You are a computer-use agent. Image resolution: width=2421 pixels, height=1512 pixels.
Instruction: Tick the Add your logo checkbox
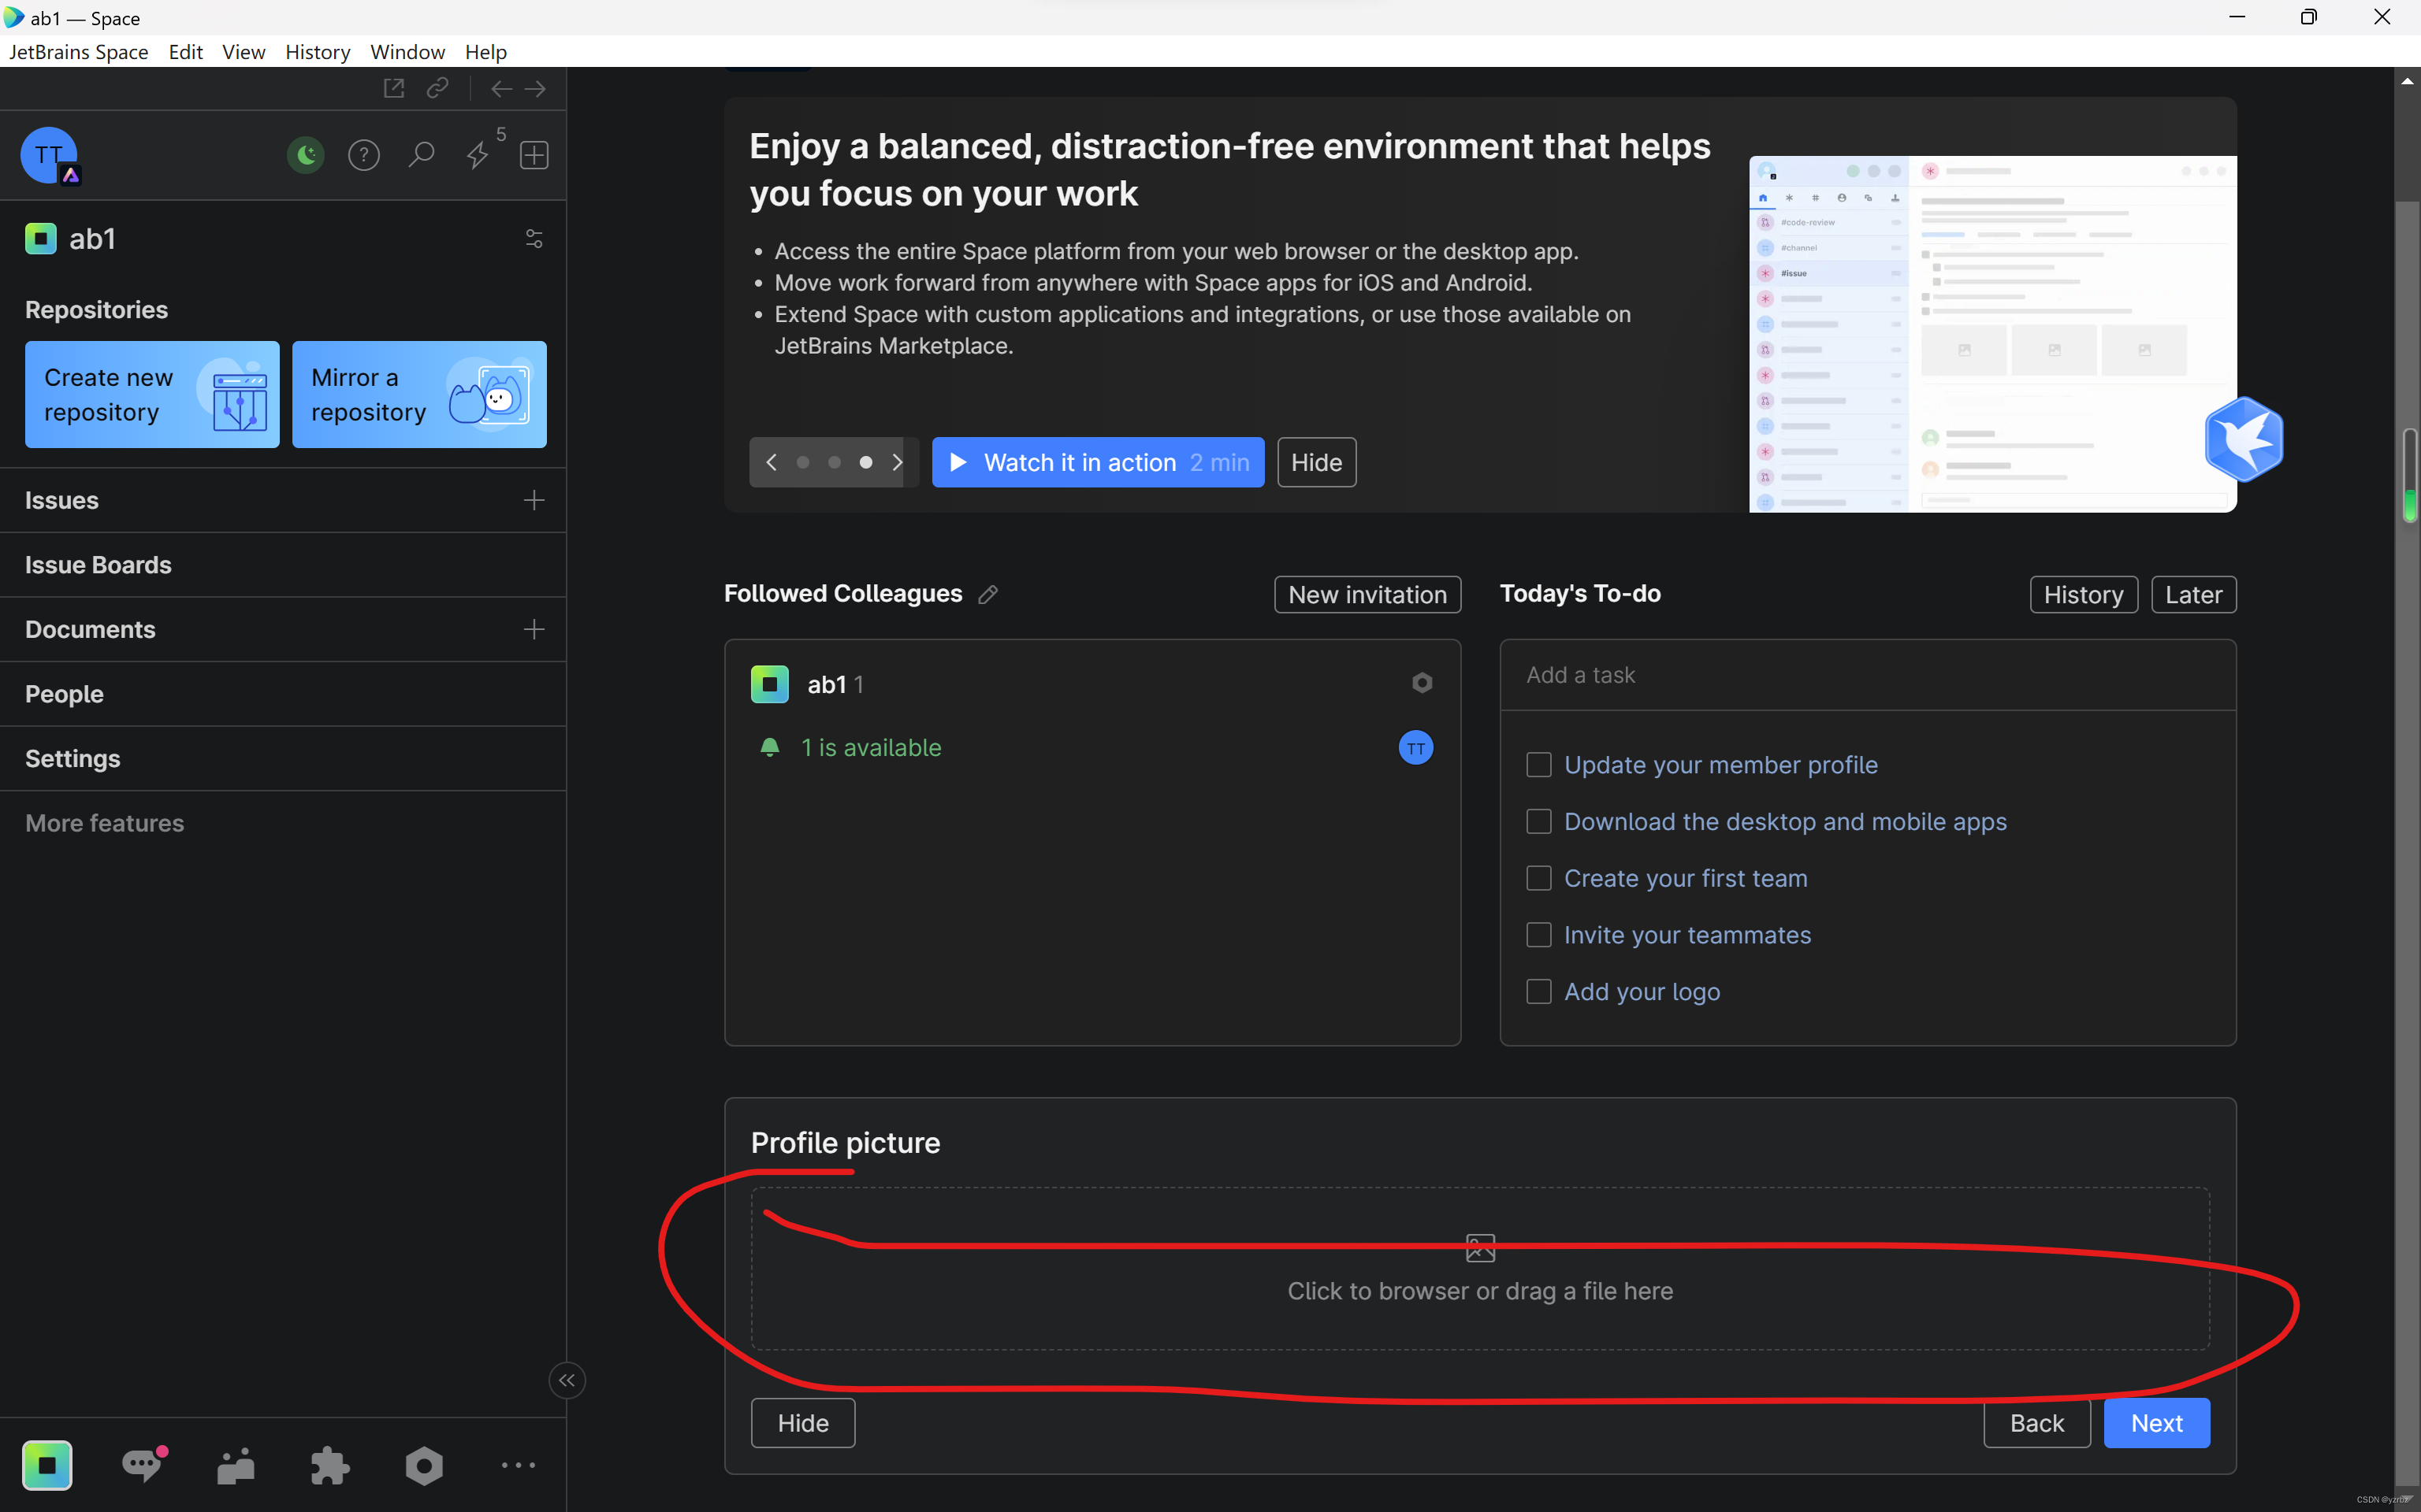click(x=1538, y=992)
